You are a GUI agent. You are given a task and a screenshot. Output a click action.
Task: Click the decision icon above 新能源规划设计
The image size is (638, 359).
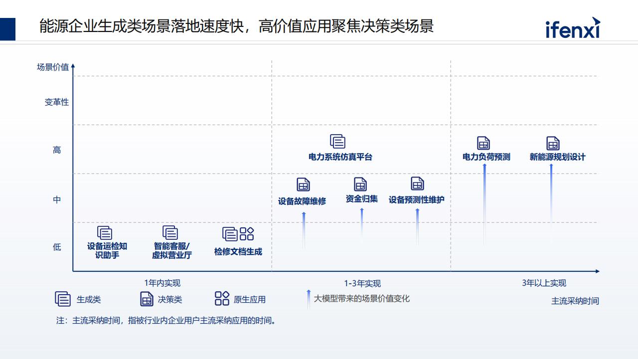coord(553,143)
